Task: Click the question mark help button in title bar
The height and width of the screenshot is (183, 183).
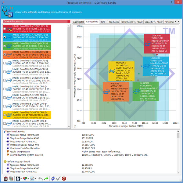Action: (172, 2)
